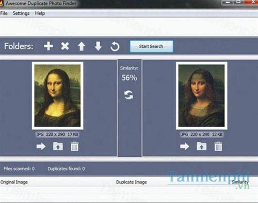Open folder icon under the 17 KB image
Image resolution: width=258 pixels, height=203 pixels.
(x=58, y=146)
